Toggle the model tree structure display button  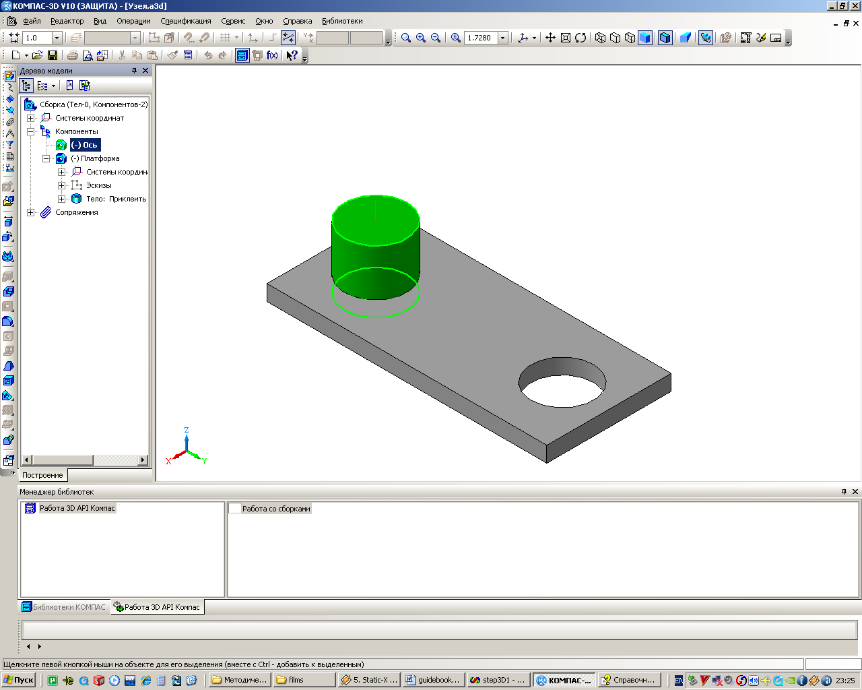(x=26, y=86)
